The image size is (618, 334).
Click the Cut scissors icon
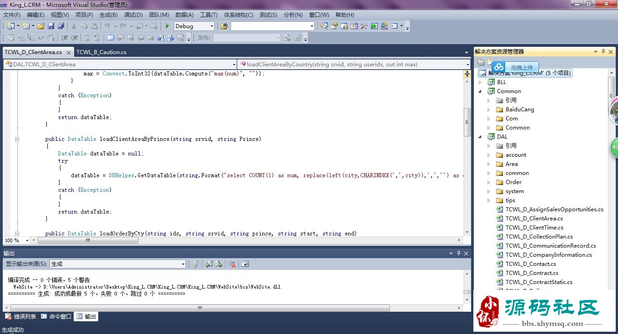[x=74, y=26]
